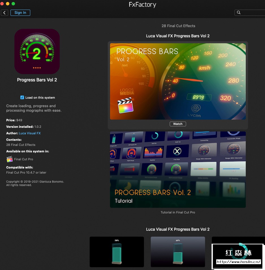Open the Progress Bars Vol. 2 Tutorial video thumbnail
The image size is (265, 270).
(178, 169)
